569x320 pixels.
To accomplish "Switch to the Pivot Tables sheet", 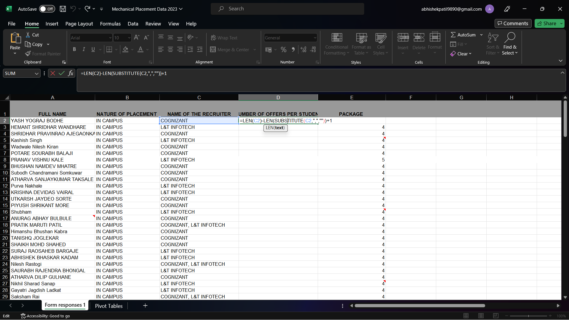I will coord(109,306).
